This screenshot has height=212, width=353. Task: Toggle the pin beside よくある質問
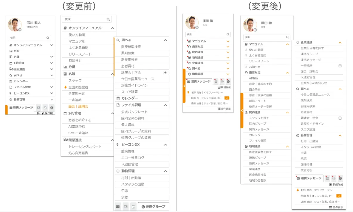246,56
